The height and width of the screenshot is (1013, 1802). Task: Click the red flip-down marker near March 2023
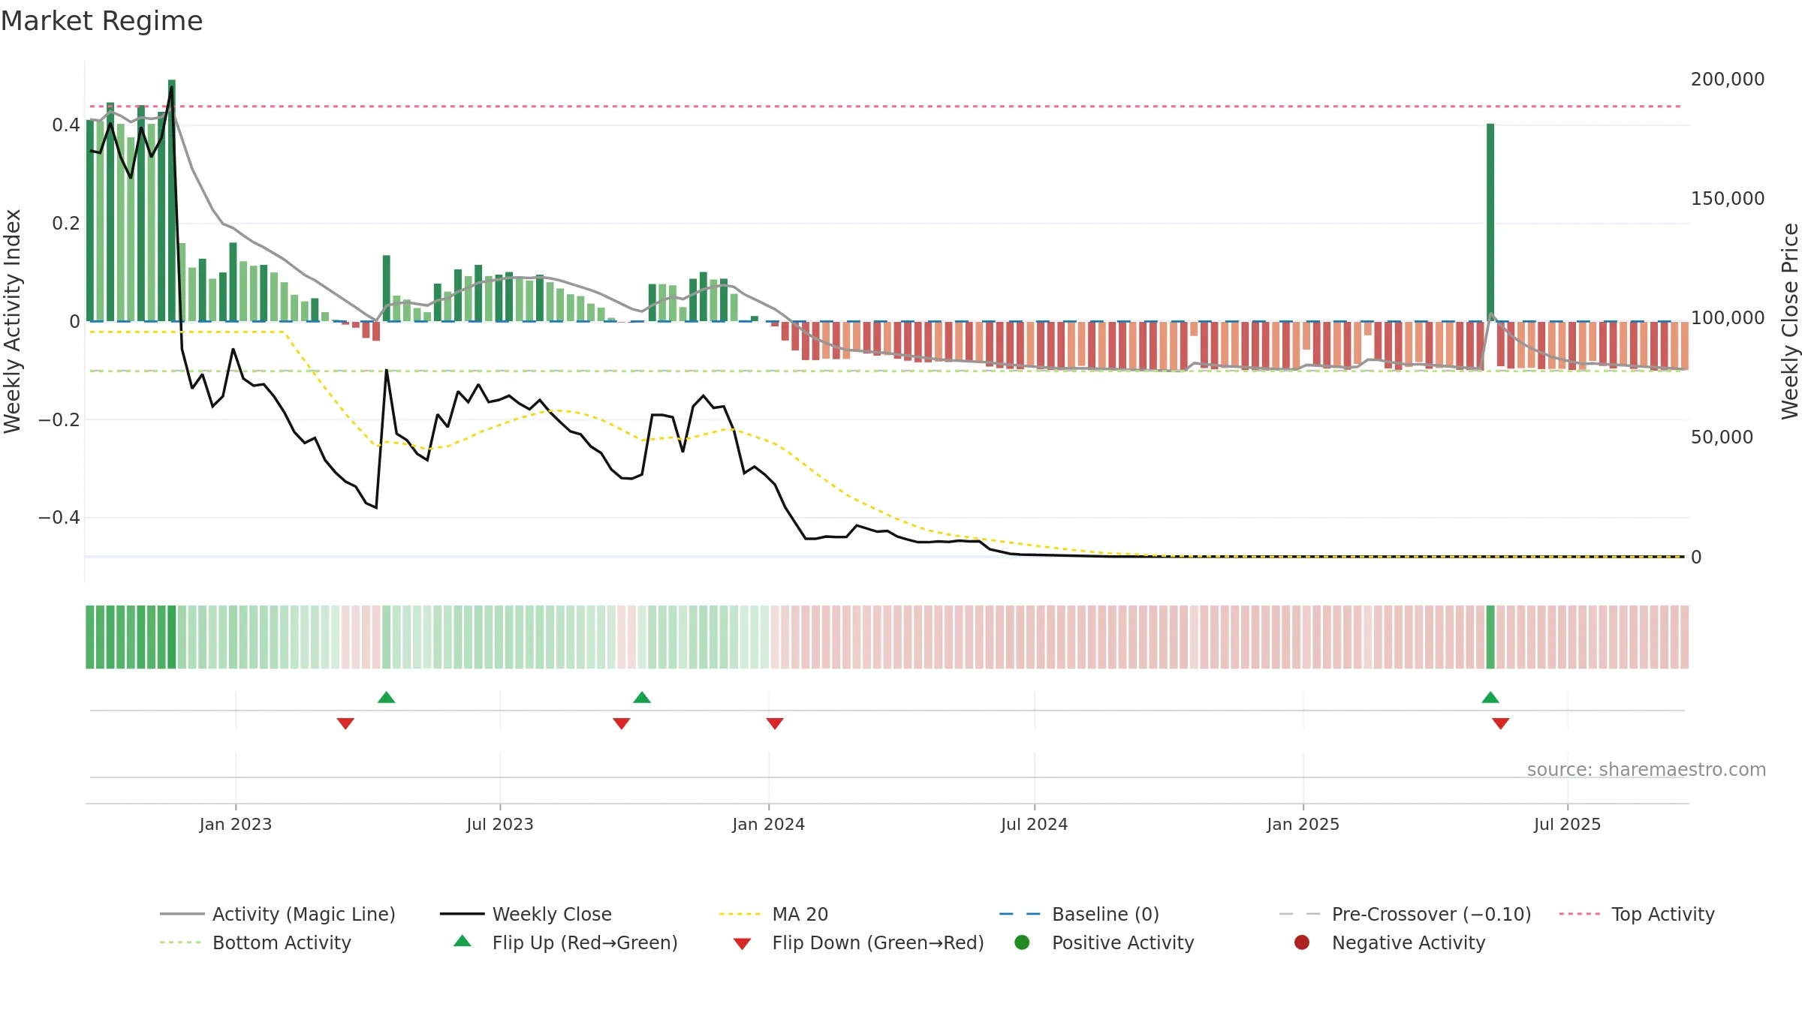tap(345, 723)
